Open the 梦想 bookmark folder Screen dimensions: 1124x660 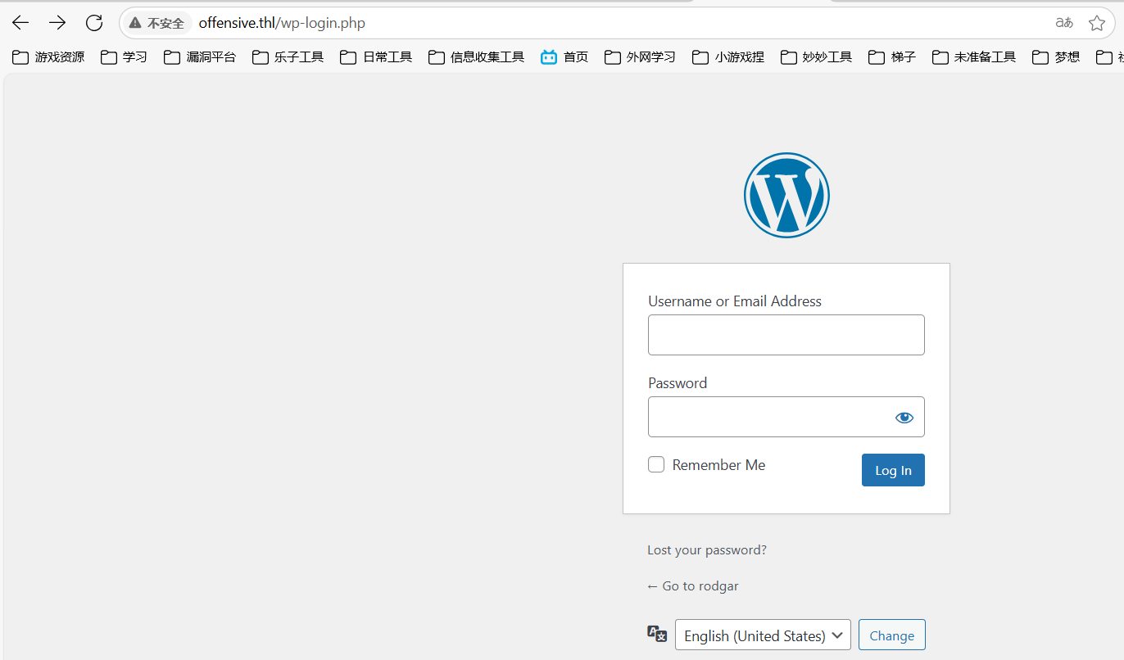point(1056,57)
